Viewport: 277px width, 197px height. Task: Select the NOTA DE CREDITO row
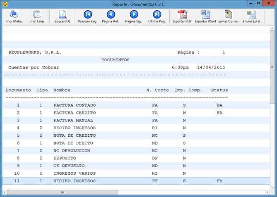pos(75,135)
